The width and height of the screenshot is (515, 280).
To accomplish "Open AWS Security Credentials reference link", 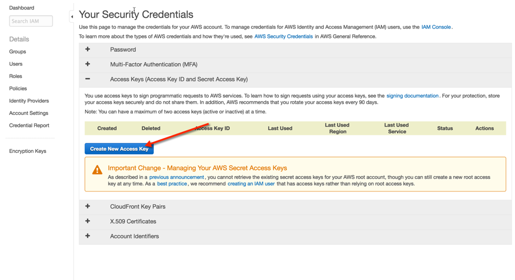I will point(284,36).
